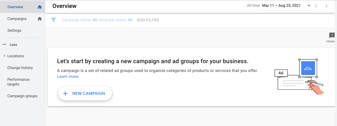The height and width of the screenshot is (126, 337).
Task: Expand the Locations menu arrow
Action: [x=4, y=56]
